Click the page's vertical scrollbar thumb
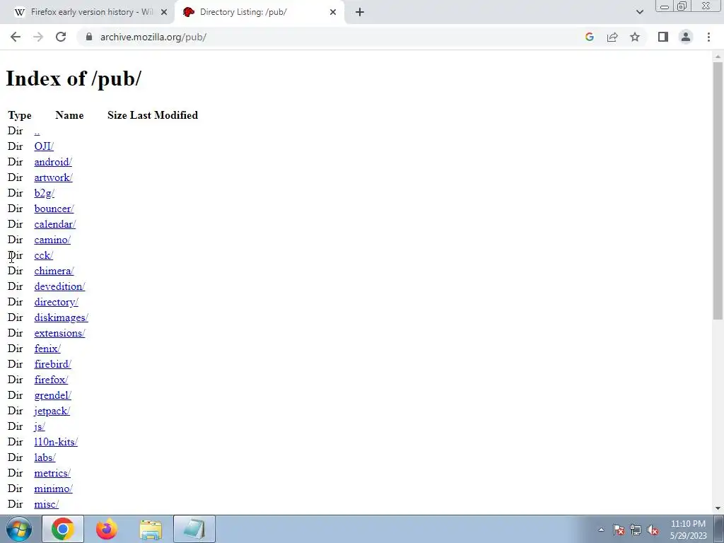The image size is (724, 543). click(x=718, y=190)
